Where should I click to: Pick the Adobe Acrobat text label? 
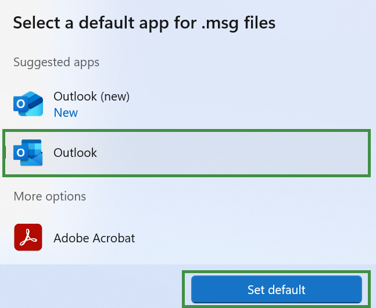(x=94, y=238)
